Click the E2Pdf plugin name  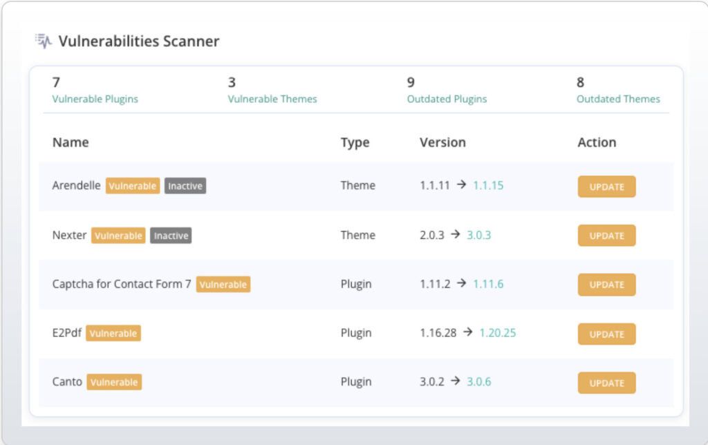pos(67,332)
